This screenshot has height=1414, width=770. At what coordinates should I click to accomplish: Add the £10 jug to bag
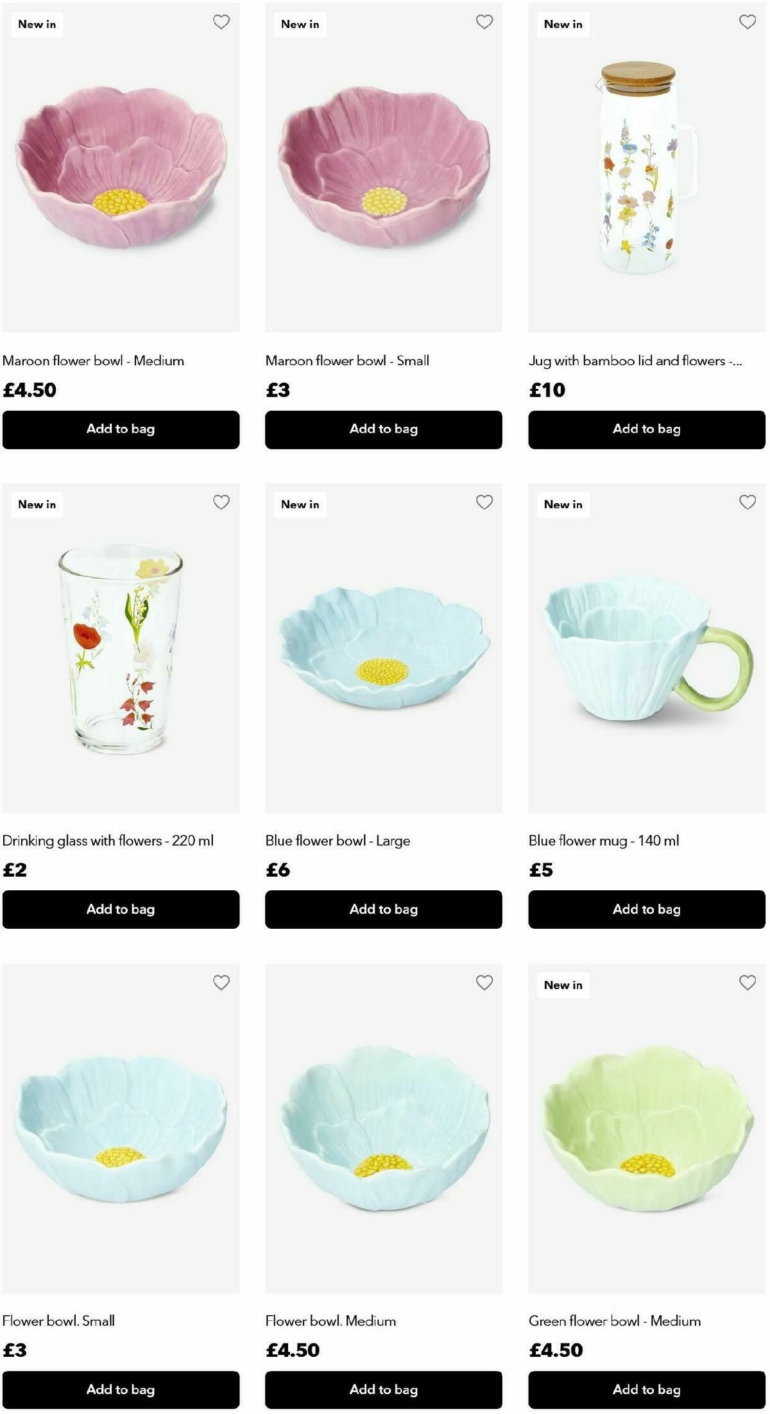(647, 429)
